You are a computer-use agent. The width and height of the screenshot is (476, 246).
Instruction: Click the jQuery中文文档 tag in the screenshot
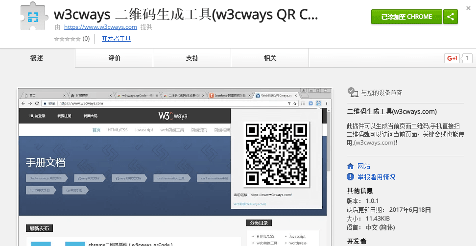[90, 178]
